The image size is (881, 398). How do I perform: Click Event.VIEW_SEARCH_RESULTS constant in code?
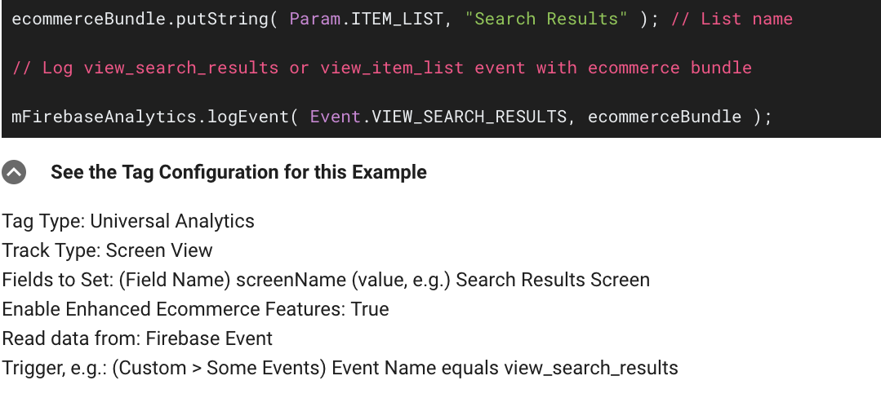pyautogui.click(x=438, y=117)
